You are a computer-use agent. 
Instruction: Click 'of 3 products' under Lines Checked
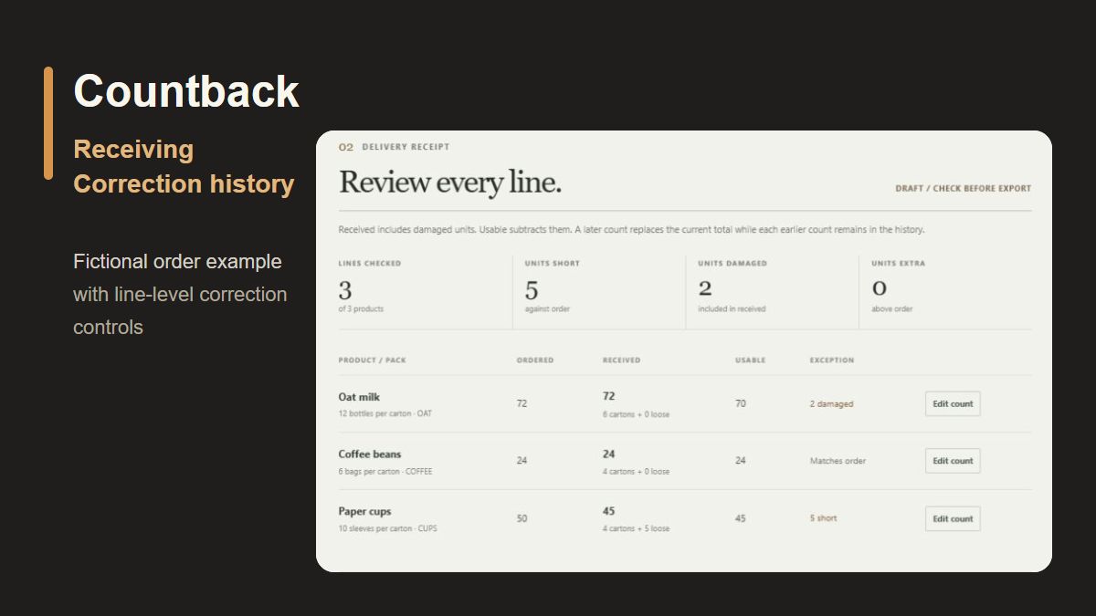point(361,309)
